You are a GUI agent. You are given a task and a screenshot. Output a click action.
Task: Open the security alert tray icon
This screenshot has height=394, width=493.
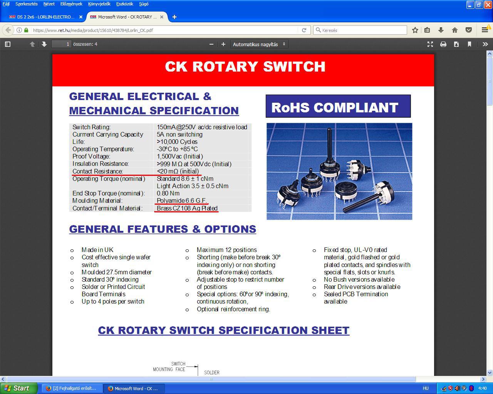[x=450, y=388]
